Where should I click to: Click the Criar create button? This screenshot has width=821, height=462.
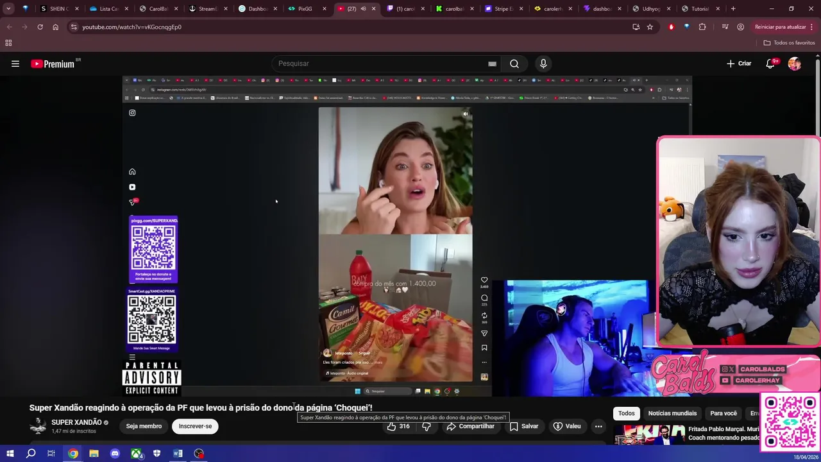(x=739, y=64)
